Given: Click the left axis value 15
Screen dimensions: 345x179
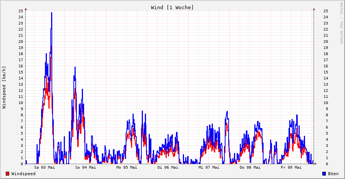Looking at the screenshot, I should [x=21, y=72].
